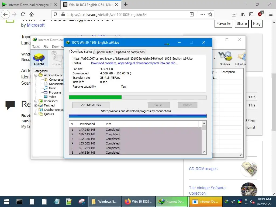The width and height of the screenshot is (276, 207).
Task: Click CD-ROM Images thumbnail image
Action: 249,169
